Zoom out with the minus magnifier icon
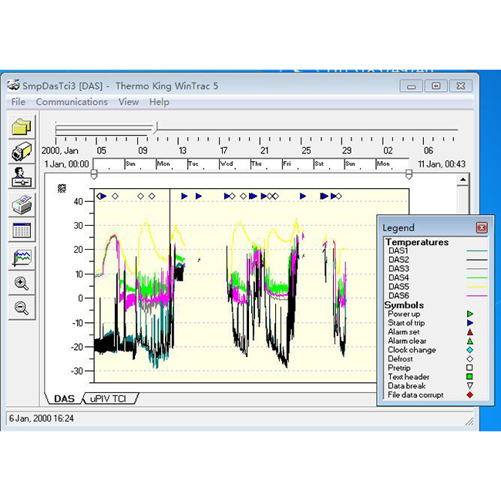This screenshot has width=501, height=501. click(x=22, y=308)
